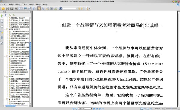The height and width of the screenshot is (110, 180).
Task: Select the Hand tool
Action: coord(39,8)
